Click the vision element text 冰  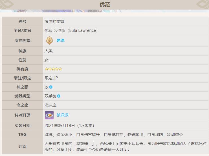47,87
